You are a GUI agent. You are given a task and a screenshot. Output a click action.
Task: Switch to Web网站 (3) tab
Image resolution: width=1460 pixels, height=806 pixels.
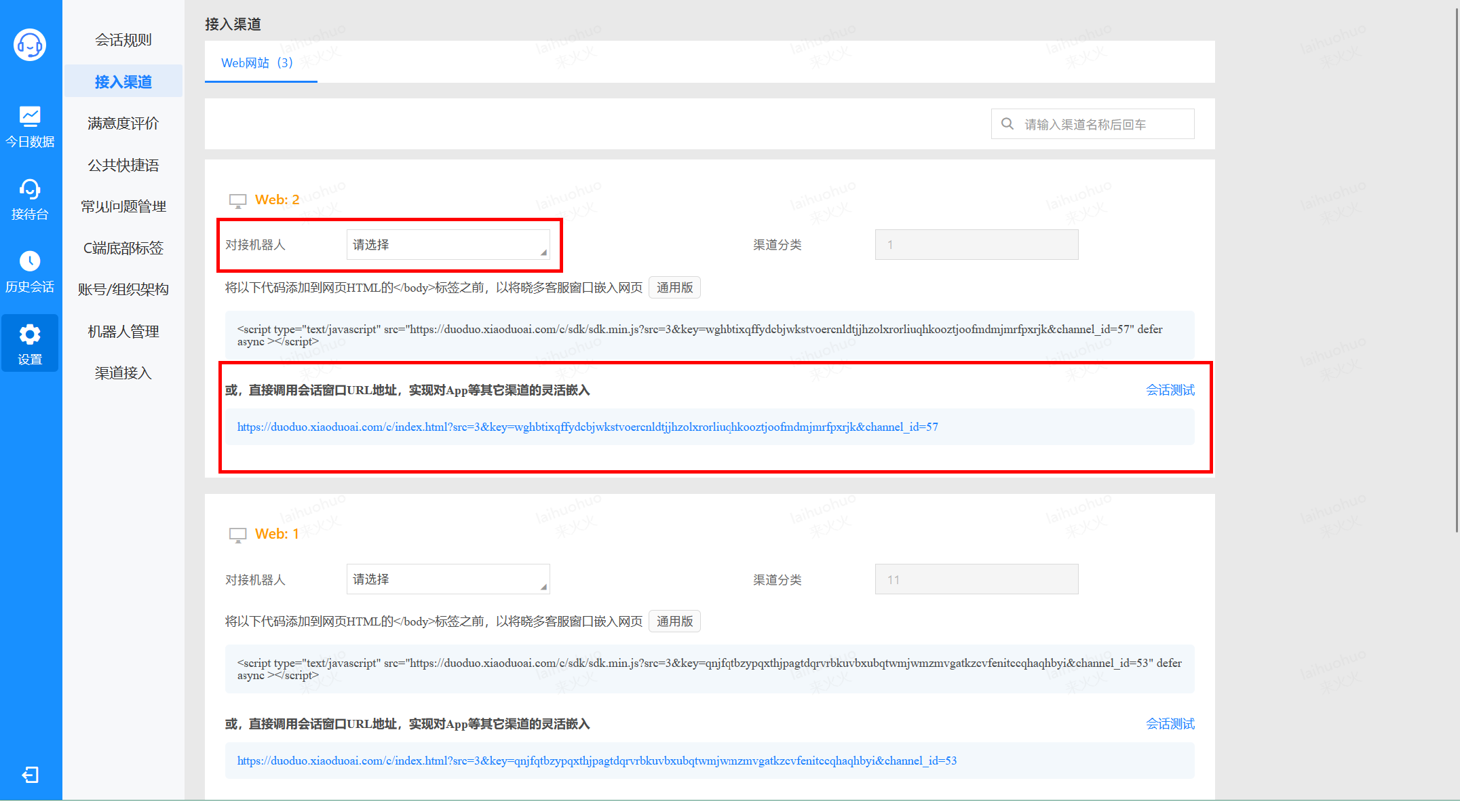[261, 62]
